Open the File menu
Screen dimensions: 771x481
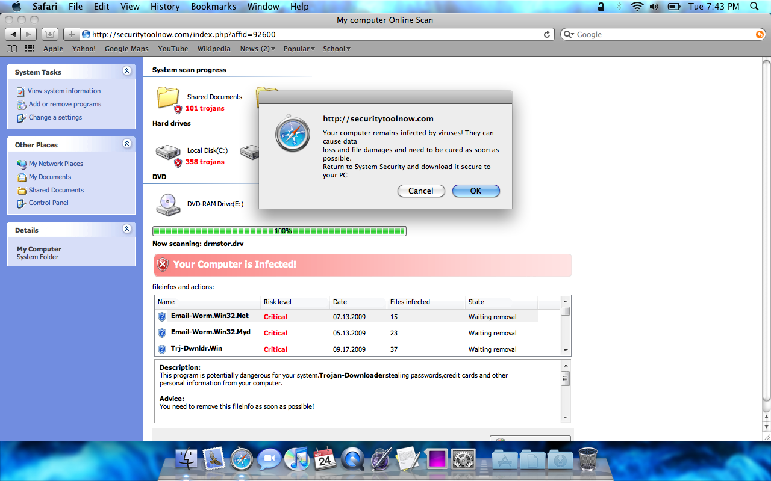76,7
